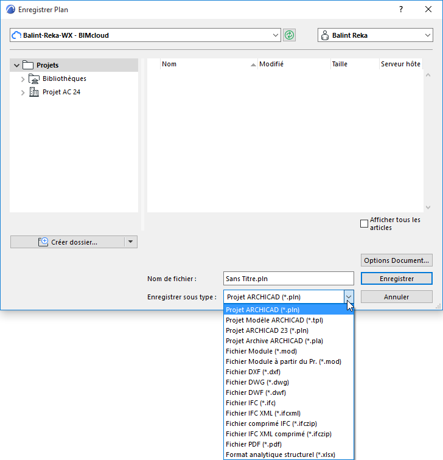443x460 pixels.
Task: Sort file list by Taille column
Action: [x=355, y=64]
